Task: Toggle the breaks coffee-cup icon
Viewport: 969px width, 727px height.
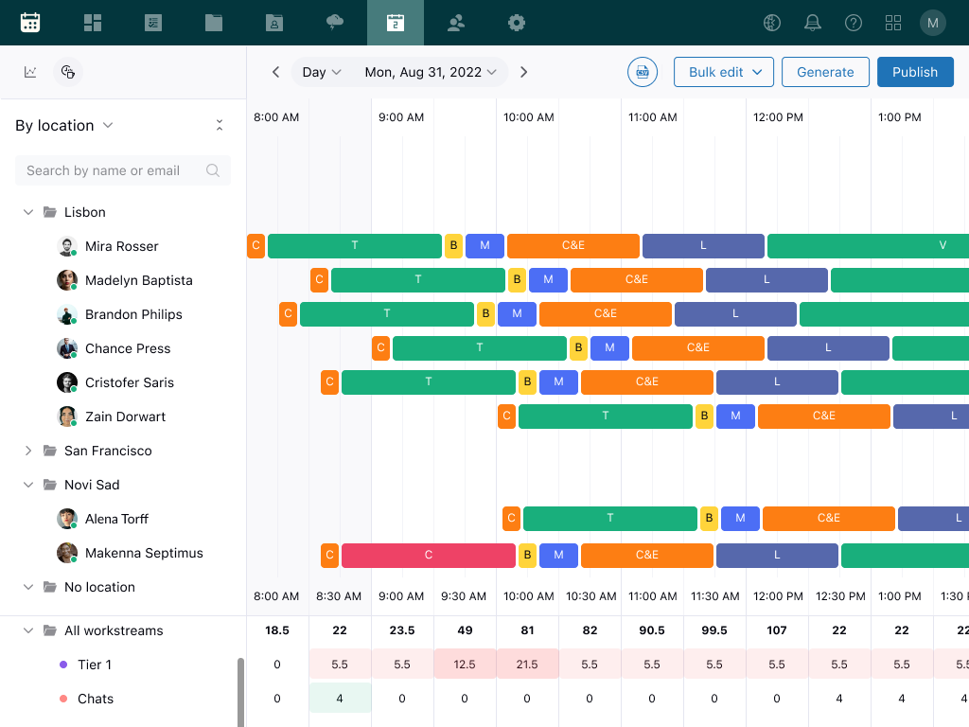Action: pyautogui.click(x=67, y=72)
